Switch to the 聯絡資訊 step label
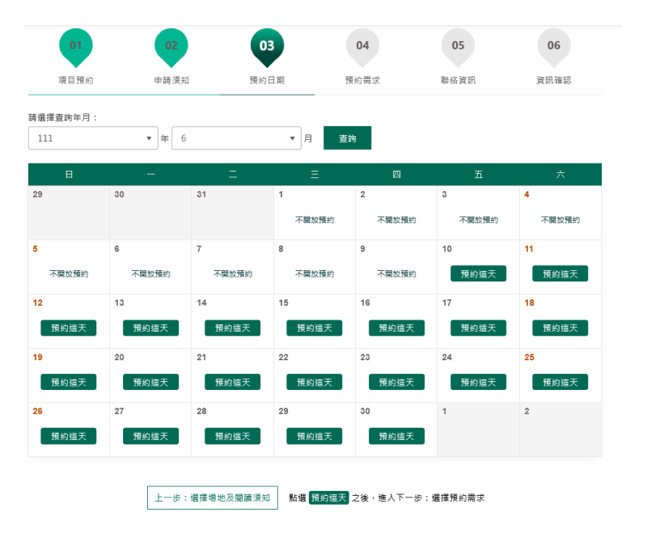 (458, 80)
